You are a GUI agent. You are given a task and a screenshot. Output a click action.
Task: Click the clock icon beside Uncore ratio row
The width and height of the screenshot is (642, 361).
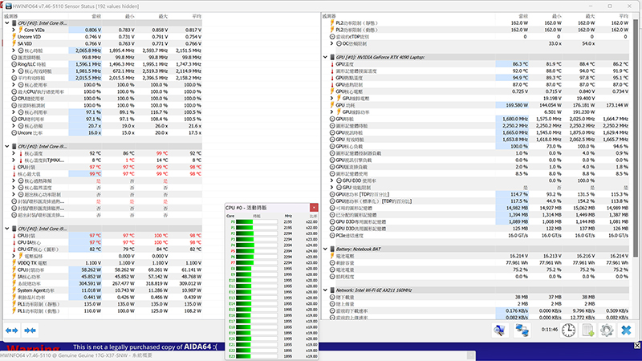[x=14, y=132]
